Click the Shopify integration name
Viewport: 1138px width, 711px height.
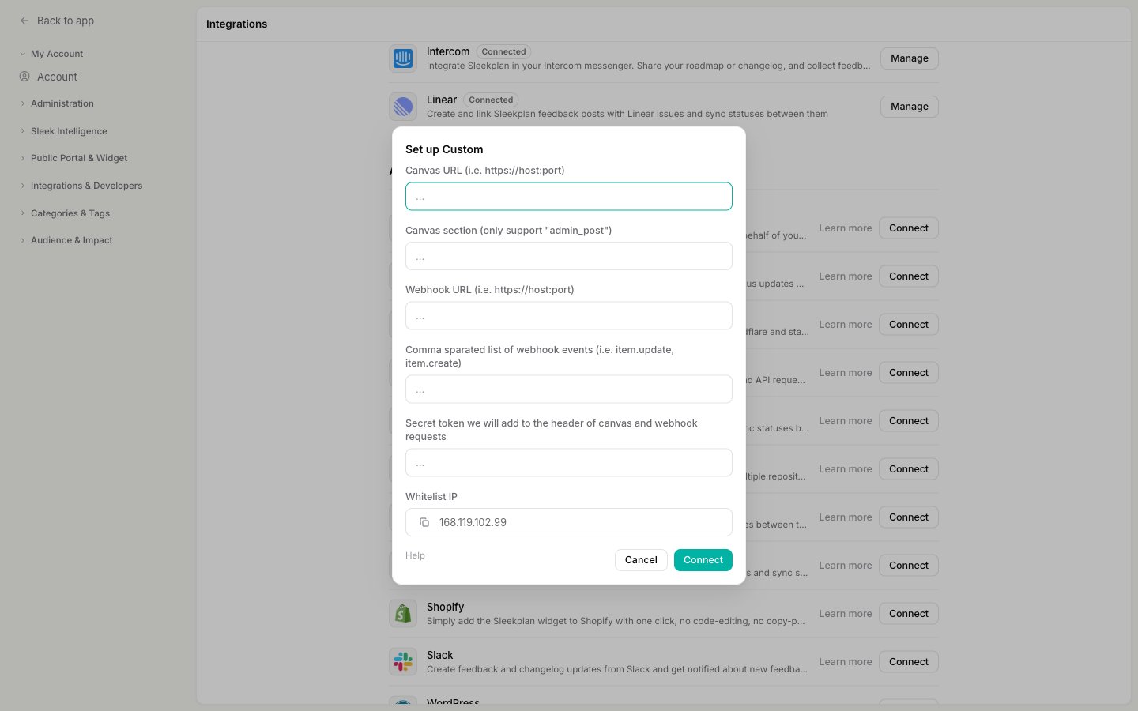(x=445, y=607)
